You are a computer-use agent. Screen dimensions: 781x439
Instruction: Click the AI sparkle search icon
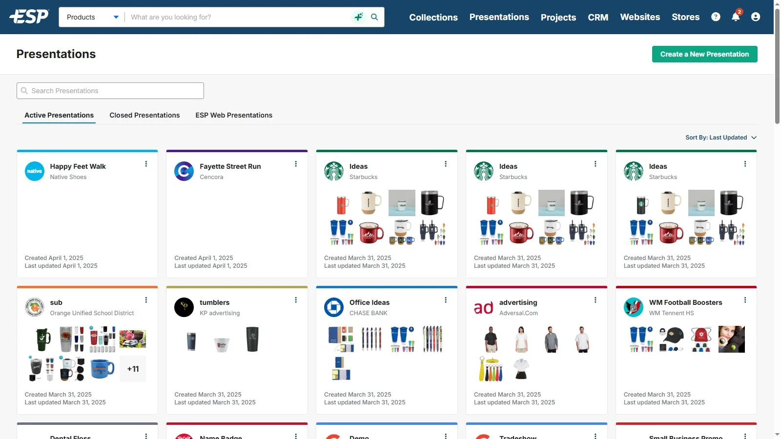(359, 17)
